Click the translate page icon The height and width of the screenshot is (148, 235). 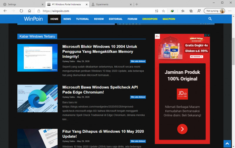[x=157, y=11]
